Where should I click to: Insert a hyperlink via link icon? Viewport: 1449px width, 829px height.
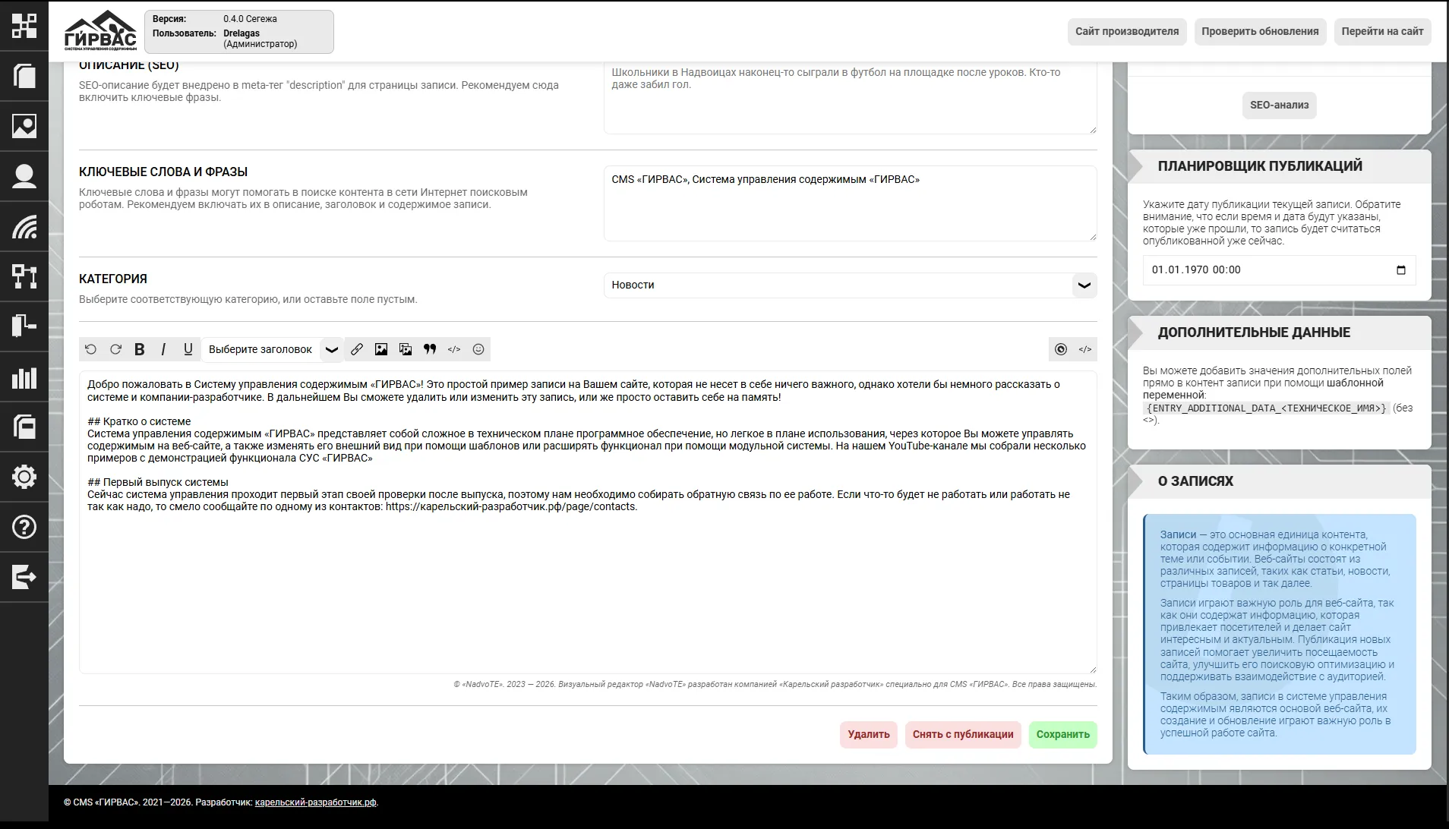[x=357, y=349]
